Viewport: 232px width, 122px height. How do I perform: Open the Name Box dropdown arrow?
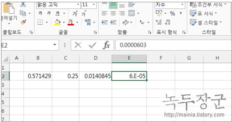[x=55, y=45]
